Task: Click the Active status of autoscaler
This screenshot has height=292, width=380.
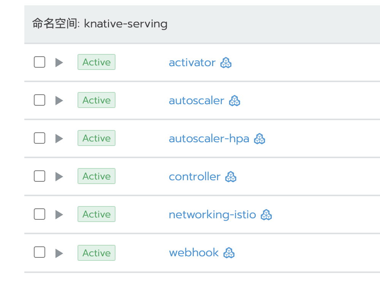Action: pos(97,100)
